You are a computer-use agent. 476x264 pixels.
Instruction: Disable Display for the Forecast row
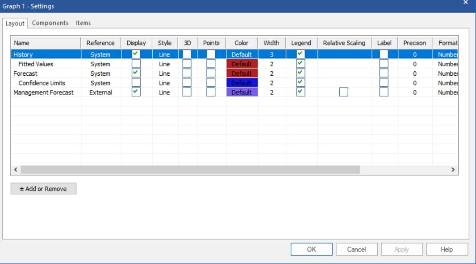tap(136, 73)
